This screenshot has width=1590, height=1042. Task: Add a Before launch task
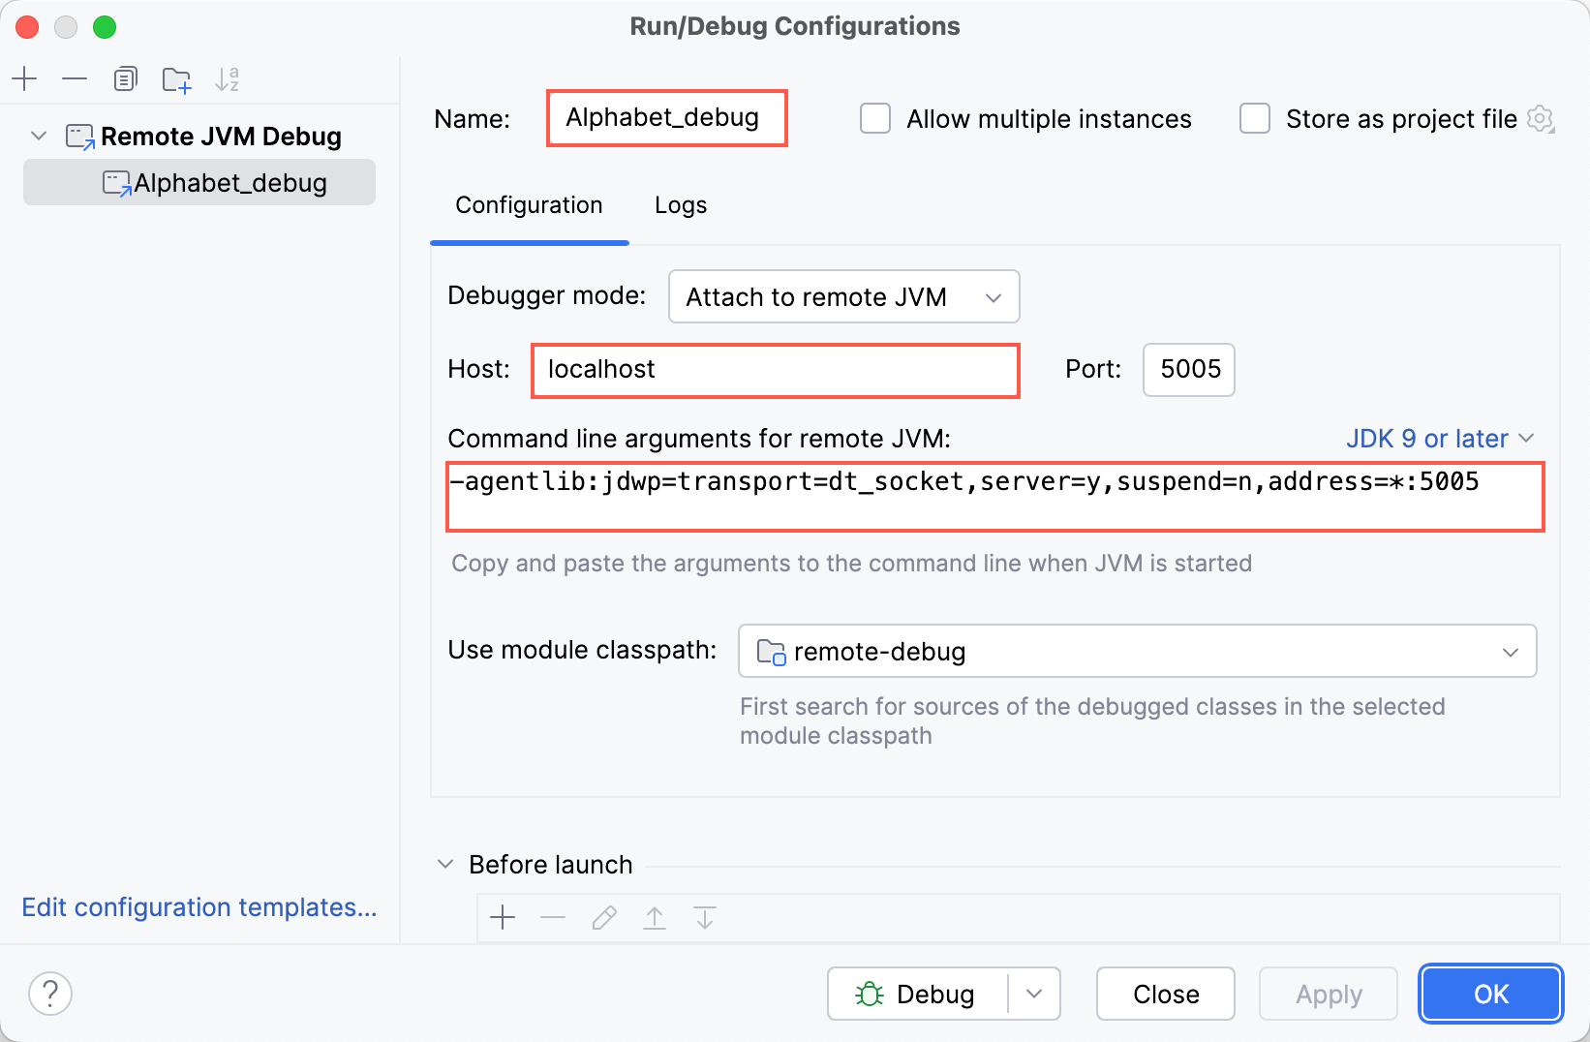[x=503, y=917]
